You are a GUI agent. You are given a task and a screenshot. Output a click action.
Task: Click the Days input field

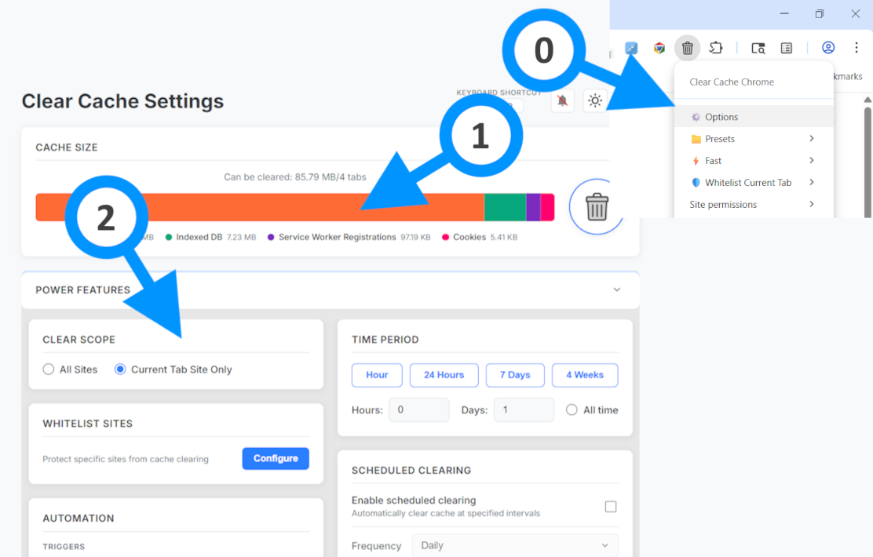(524, 410)
